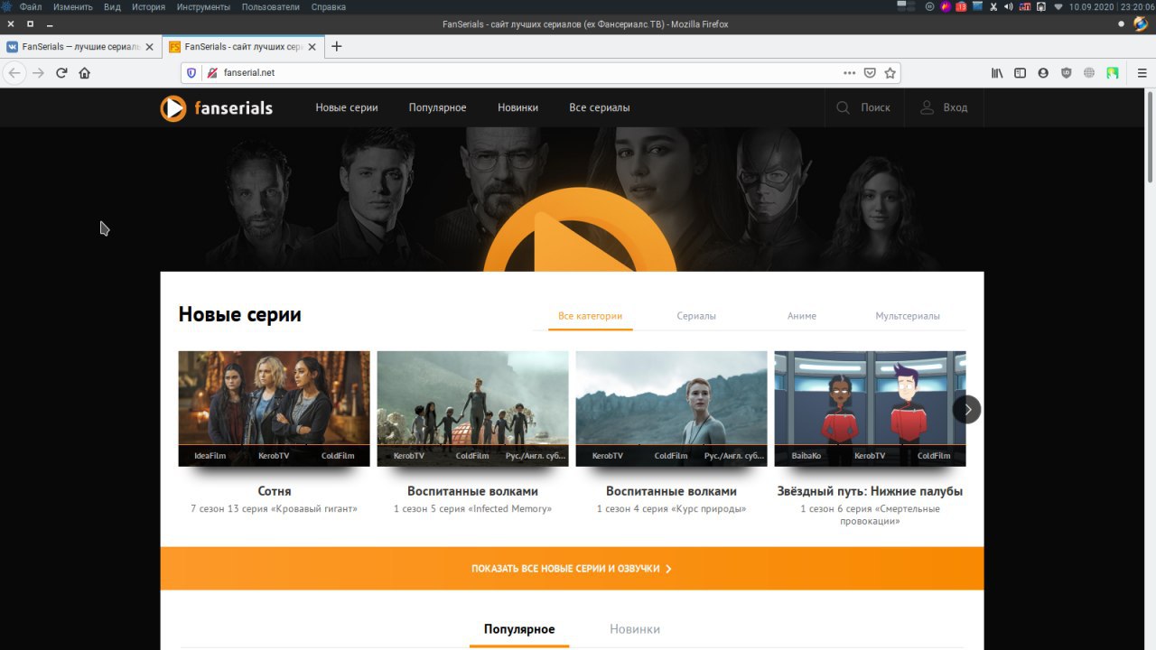Click the pause circle tray icon
The height and width of the screenshot is (650, 1156).
pyautogui.click(x=930, y=6)
